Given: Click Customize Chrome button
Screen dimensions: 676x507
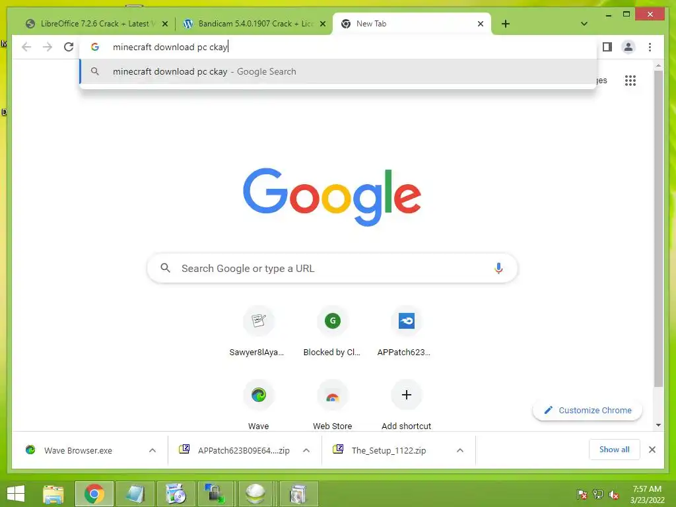Looking at the screenshot, I should tap(587, 410).
